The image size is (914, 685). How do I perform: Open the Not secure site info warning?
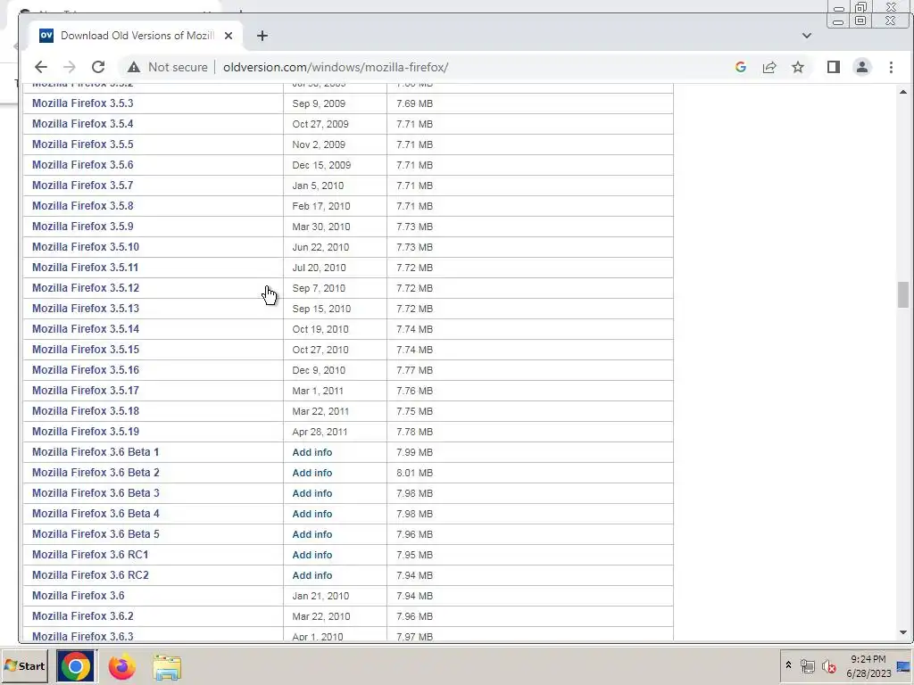tap(167, 67)
